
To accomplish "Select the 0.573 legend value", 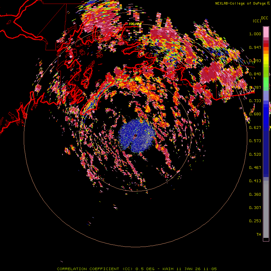I will 255,141.
